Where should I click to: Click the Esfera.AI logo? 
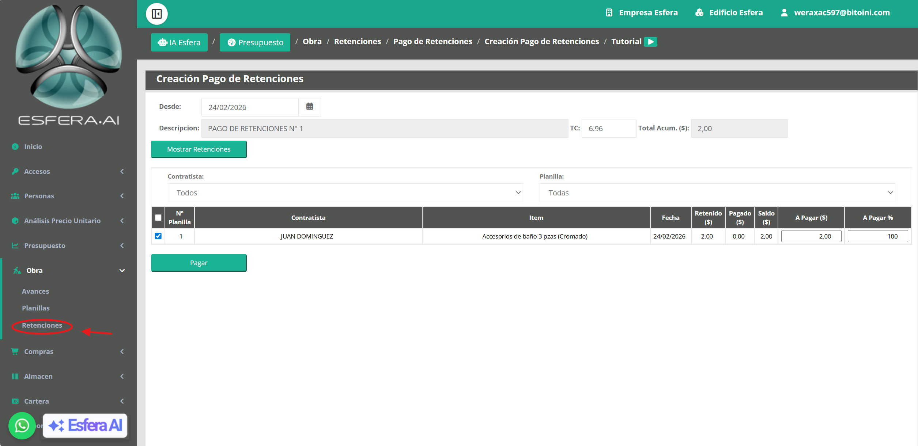pyautogui.click(x=69, y=66)
